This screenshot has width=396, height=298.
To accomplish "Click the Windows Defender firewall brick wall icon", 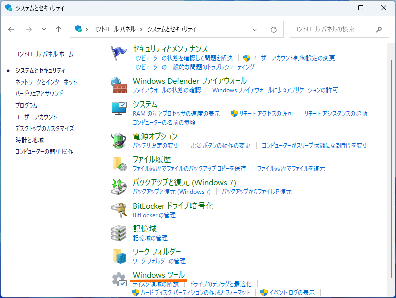I will (119, 85).
